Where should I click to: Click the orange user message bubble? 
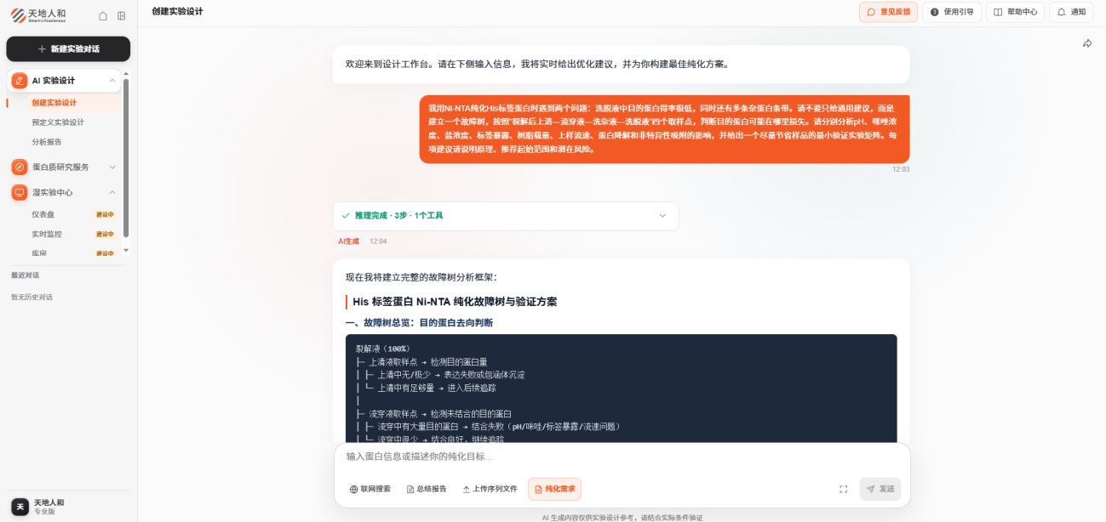point(664,129)
